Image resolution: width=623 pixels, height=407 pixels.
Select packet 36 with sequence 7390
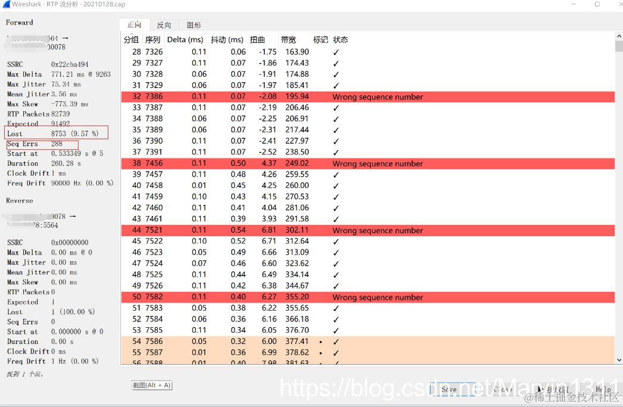pyautogui.click(x=368, y=141)
